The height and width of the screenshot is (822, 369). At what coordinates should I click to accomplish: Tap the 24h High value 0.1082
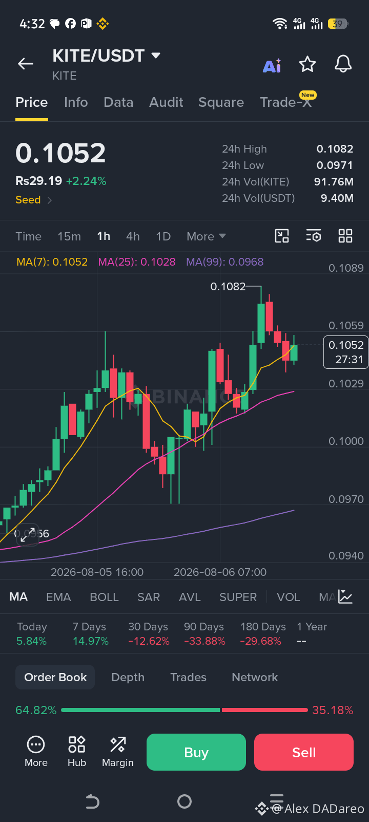click(x=335, y=149)
